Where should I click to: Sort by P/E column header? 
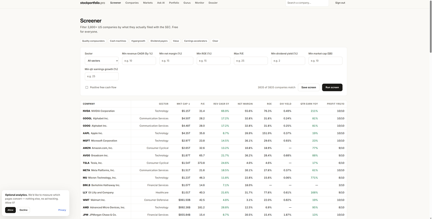(202, 104)
